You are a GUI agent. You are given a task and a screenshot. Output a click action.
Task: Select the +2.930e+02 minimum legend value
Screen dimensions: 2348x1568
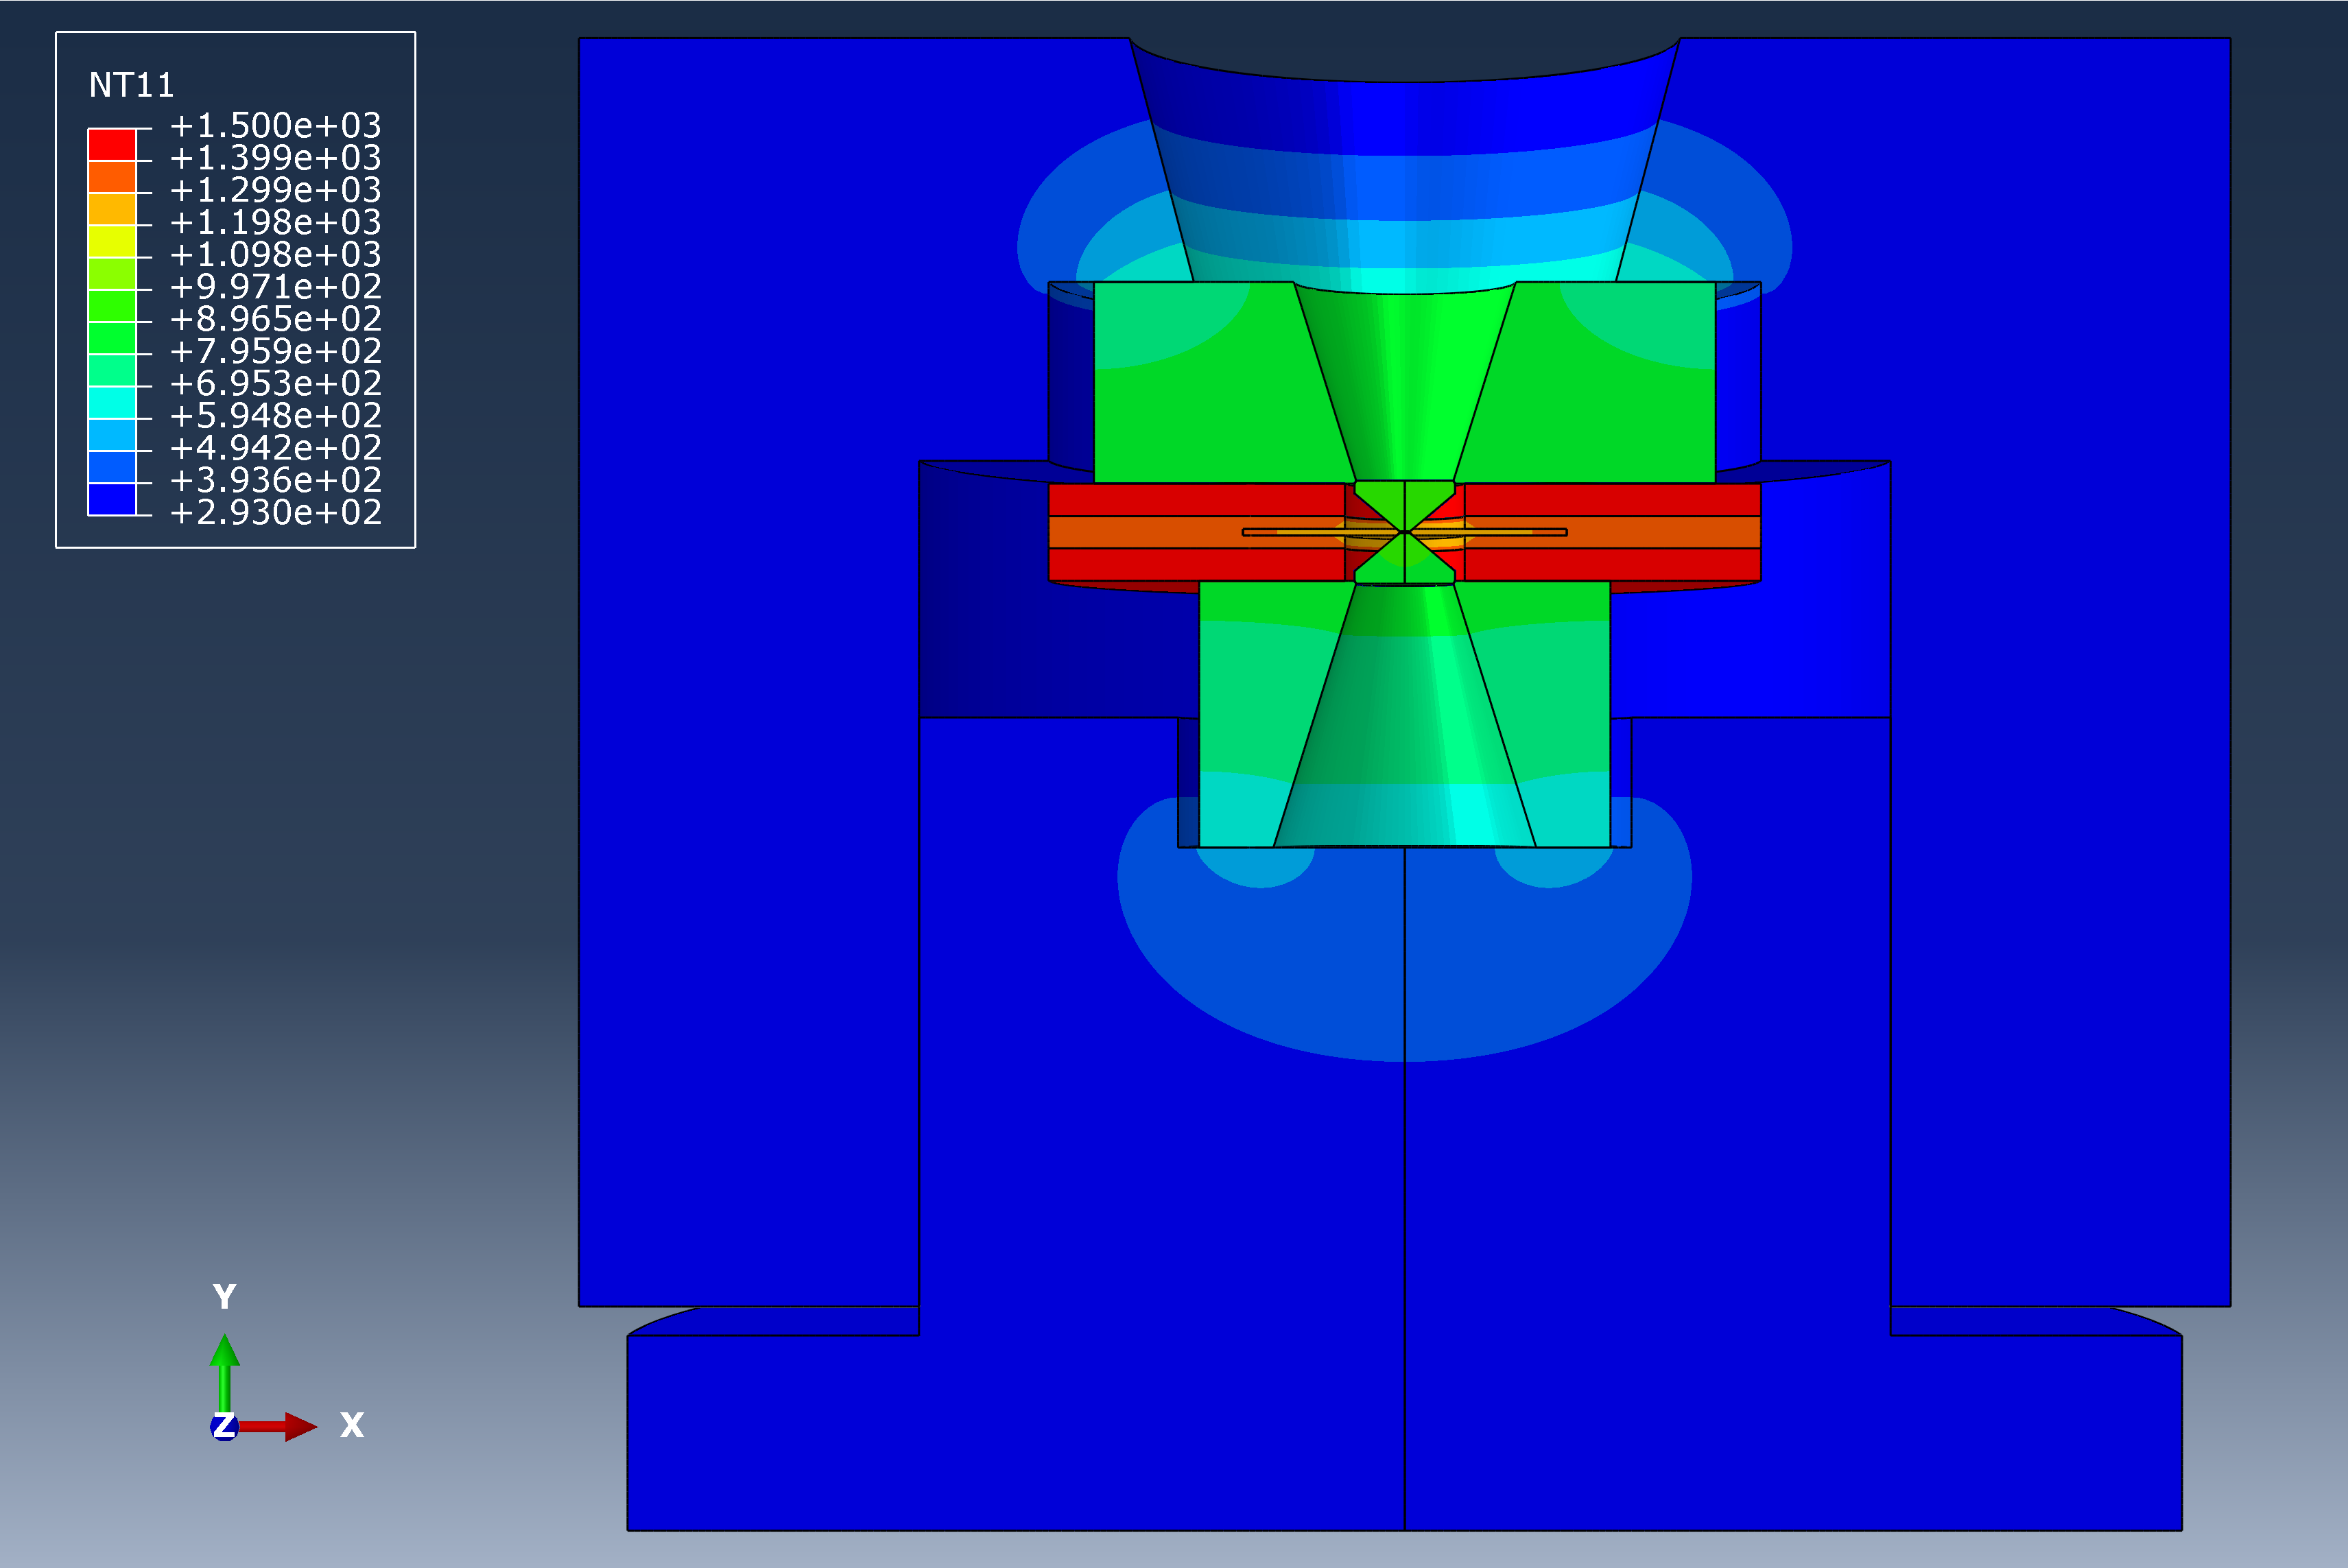275,512
